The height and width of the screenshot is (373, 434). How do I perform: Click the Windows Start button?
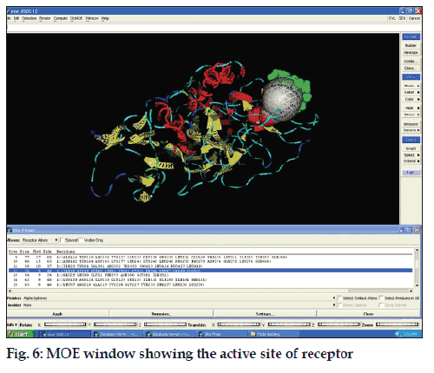pos(20,334)
